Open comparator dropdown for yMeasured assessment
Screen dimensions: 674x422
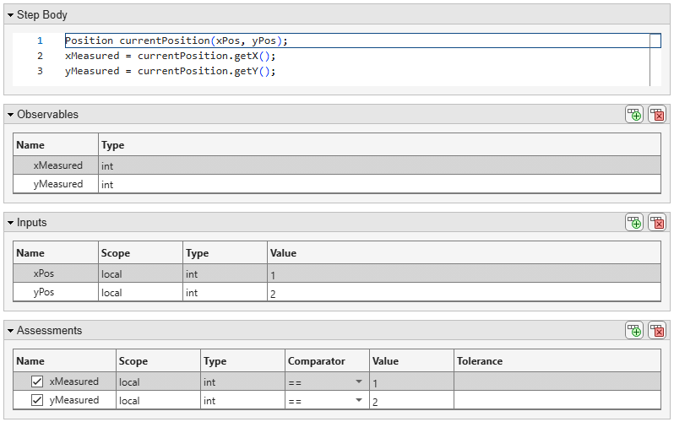click(x=358, y=400)
